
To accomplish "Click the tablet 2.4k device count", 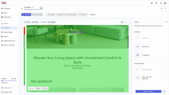I will (x=38, y=89).
